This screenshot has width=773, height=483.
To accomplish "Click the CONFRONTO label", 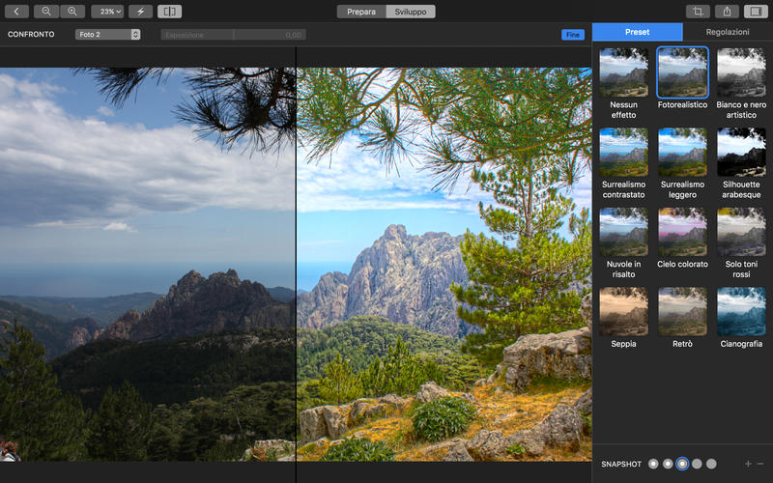I will click(31, 35).
